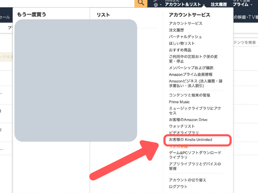258x193 pixels.
Task: Select ウォッチリスト menu entry
Action: (181, 126)
